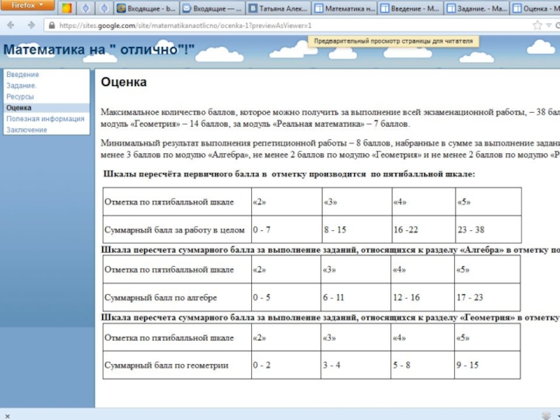The width and height of the screenshot is (560, 420).
Task: Click the browser forward arrow
Action: (x=31, y=25)
